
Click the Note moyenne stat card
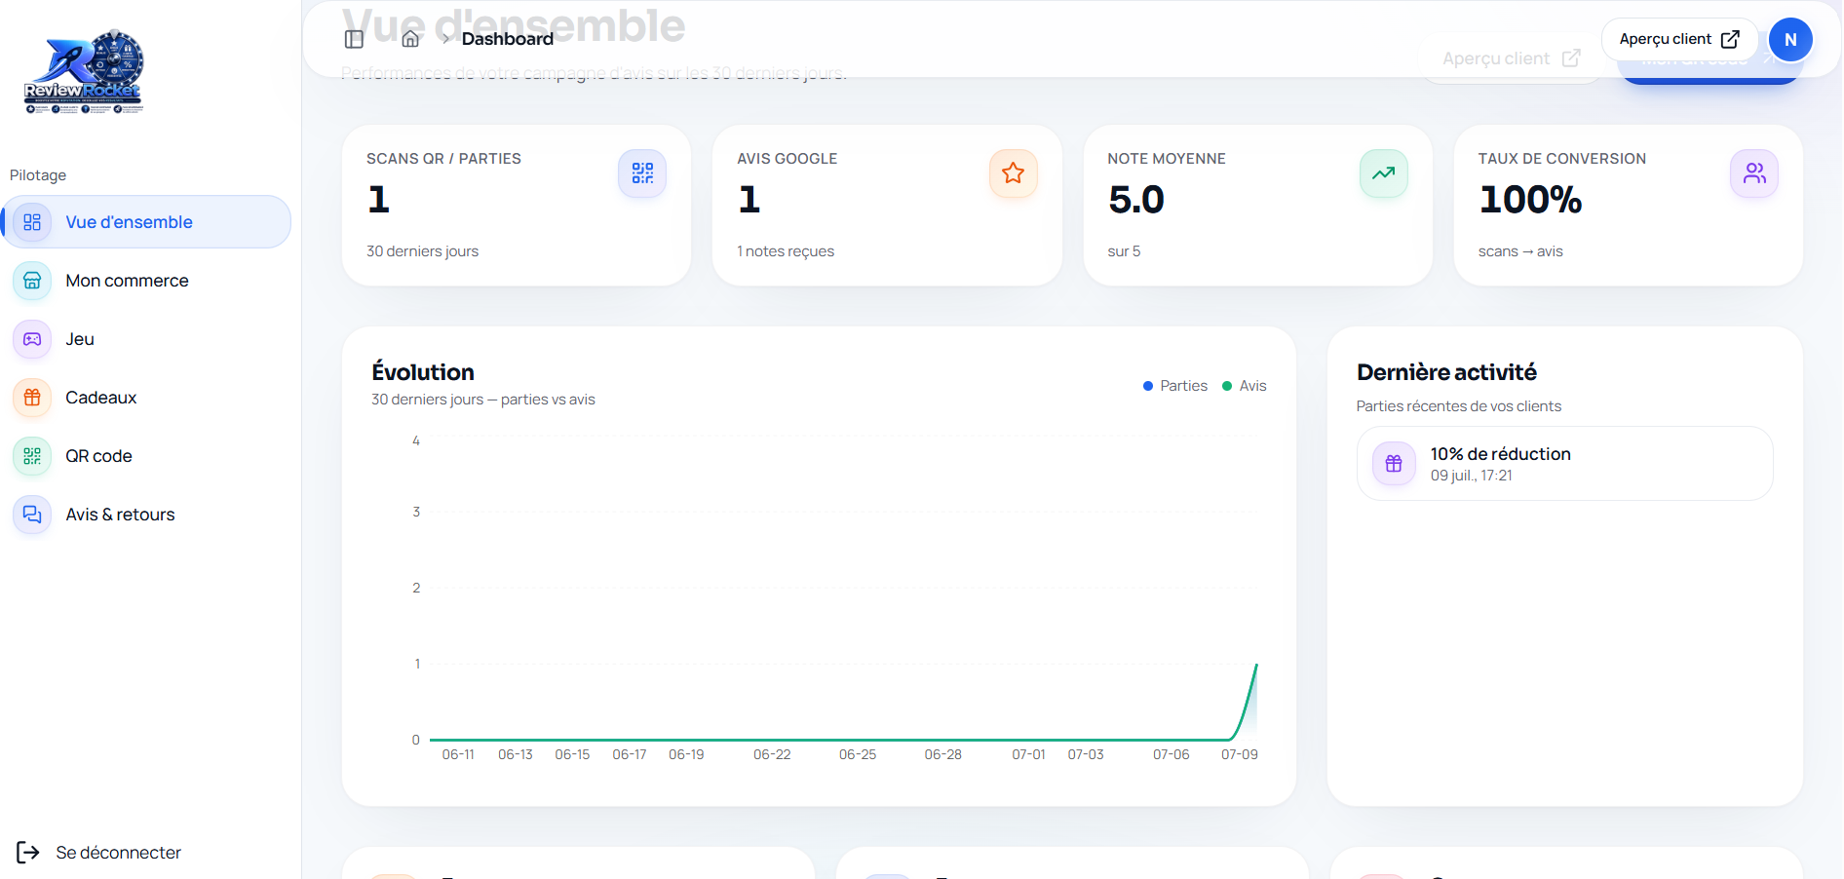(1257, 206)
